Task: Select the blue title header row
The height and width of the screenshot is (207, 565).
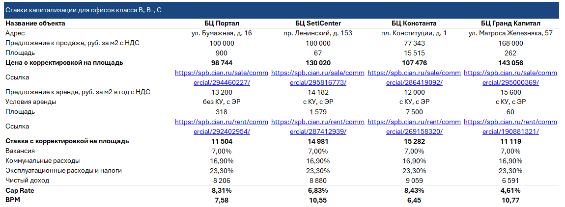Action: tap(282, 10)
